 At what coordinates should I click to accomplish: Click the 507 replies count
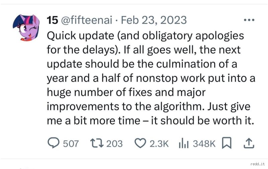pyautogui.click(x=71, y=144)
